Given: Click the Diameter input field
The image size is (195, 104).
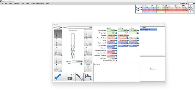Looking at the screenshot, I should 76,61.
